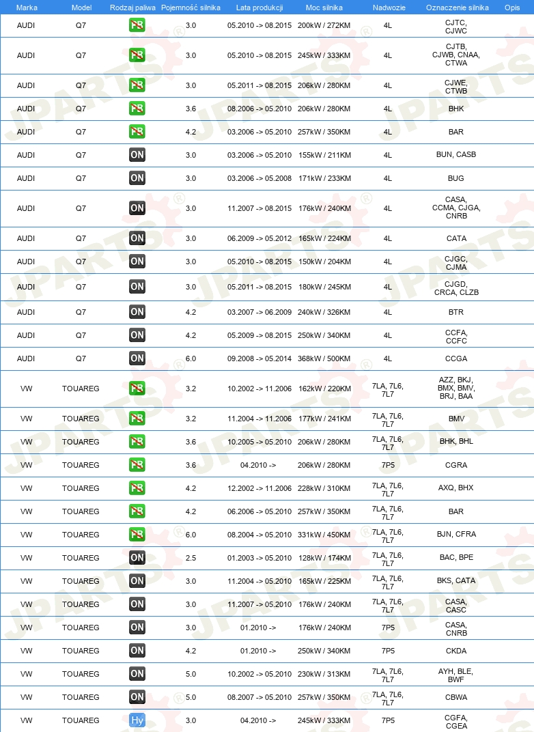Click the ON icon in the CJGD, CRCA, CLZB row
Viewport: 534px width, 732px height.
[x=137, y=287]
